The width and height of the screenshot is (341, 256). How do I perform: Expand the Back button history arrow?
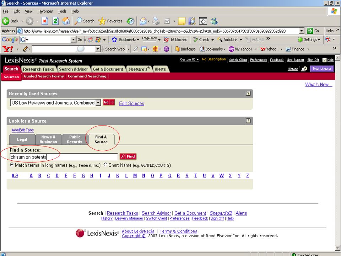click(22, 21)
